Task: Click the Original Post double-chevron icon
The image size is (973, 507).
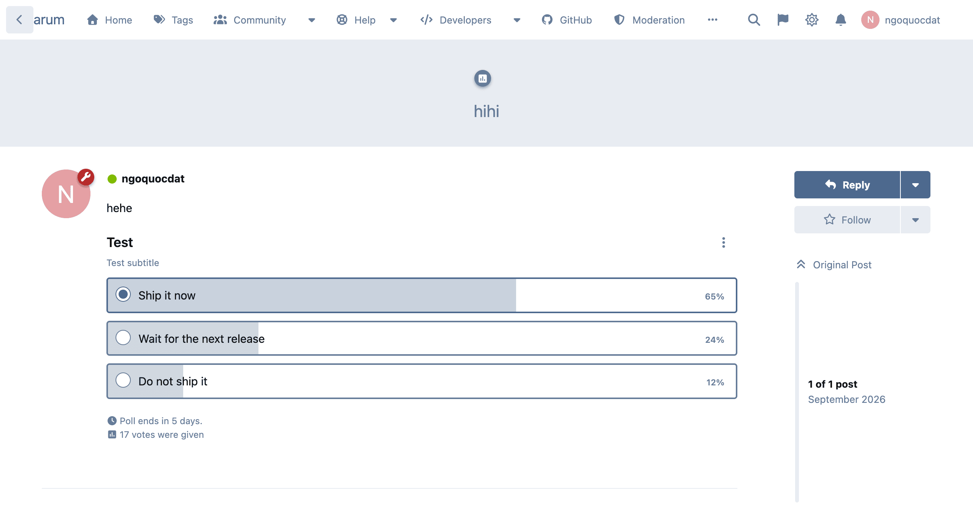Action: click(x=801, y=265)
